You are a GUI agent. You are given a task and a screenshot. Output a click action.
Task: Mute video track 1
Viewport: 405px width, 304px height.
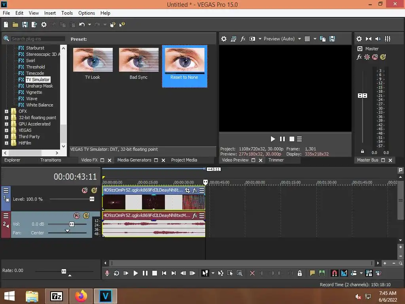pyautogui.click(x=85, y=190)
